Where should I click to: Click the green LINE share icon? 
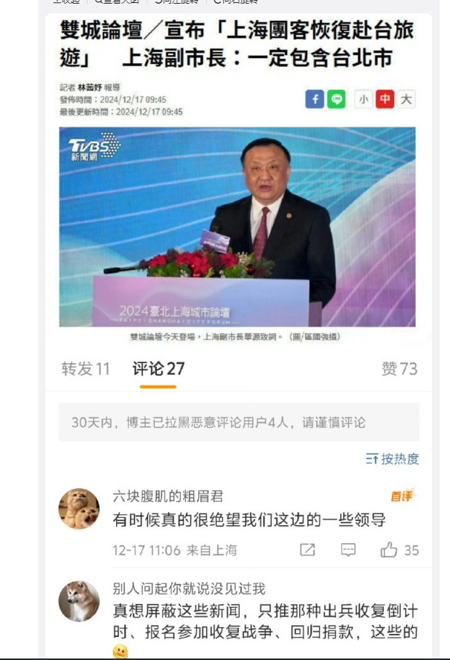(x=336, y=100)
